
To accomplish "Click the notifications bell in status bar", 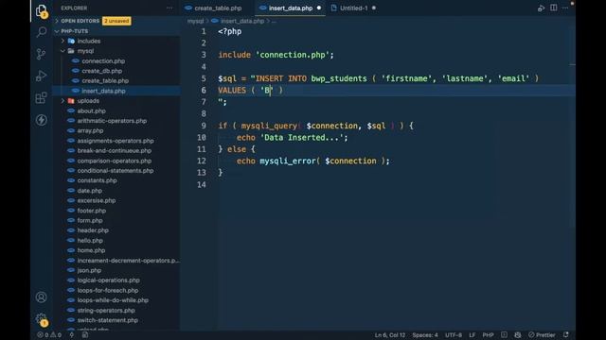I will tap(566, 334).
